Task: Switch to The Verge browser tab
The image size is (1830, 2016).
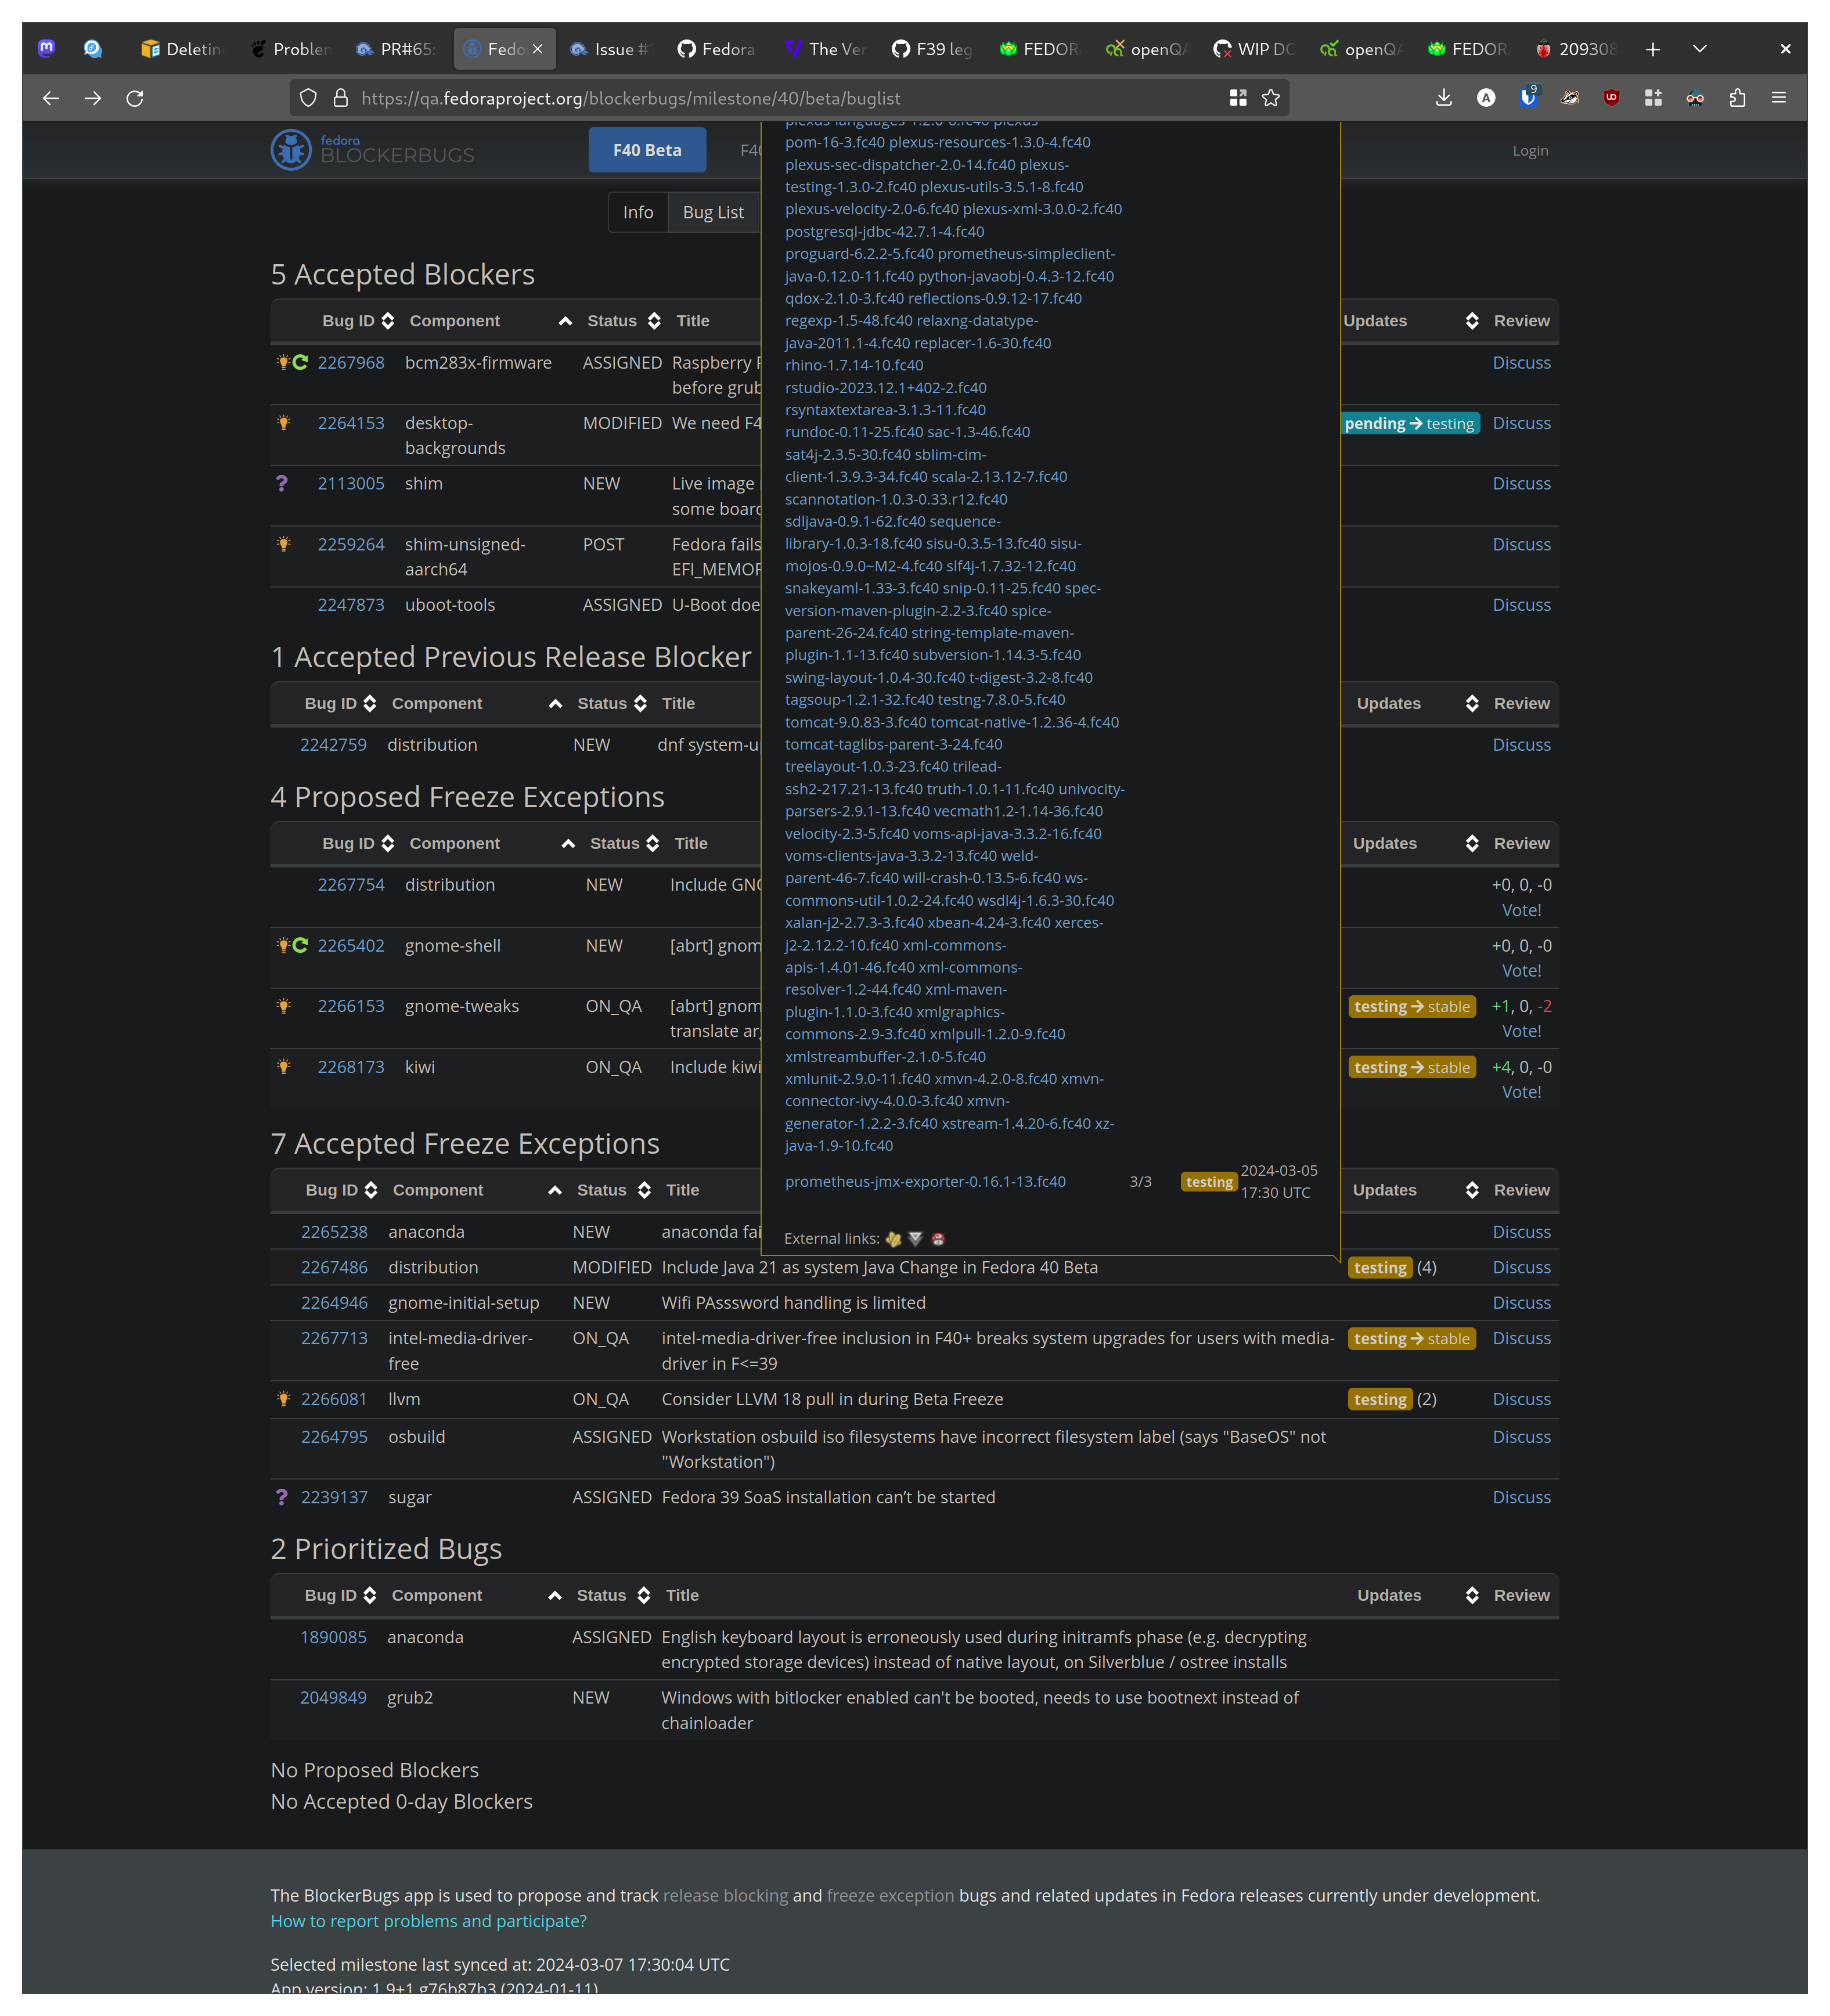Action: point(826,49)
